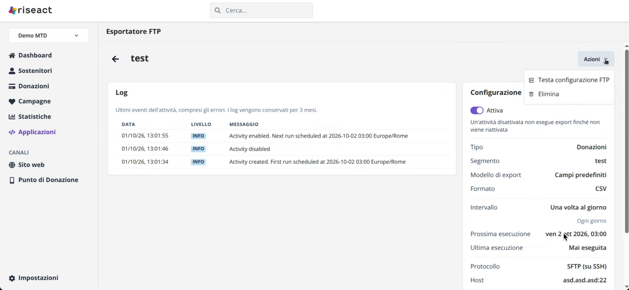The height and width of the screenshot is (290, 629).
Task: Click the Donazioni card icon
Action: pos(12,86)
